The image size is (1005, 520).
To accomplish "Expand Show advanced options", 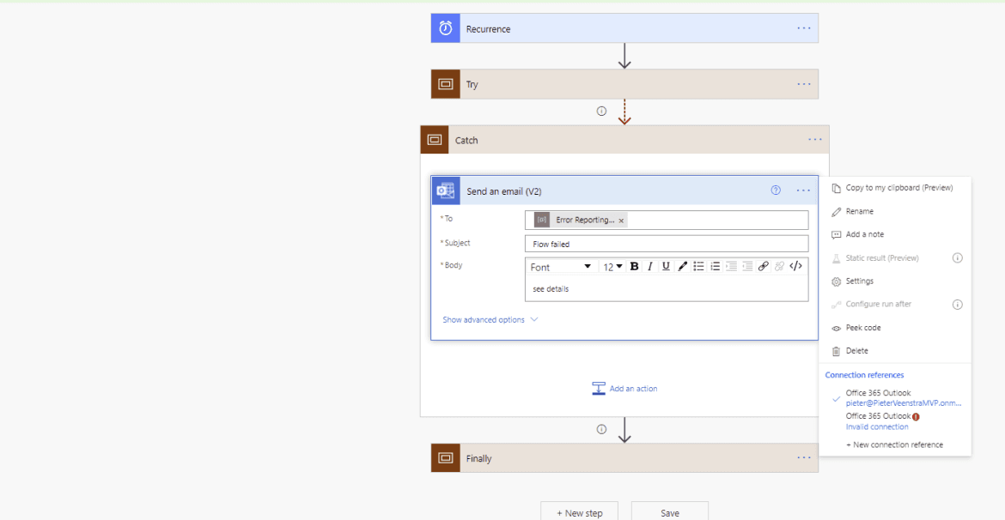I will tap(490, 319).
